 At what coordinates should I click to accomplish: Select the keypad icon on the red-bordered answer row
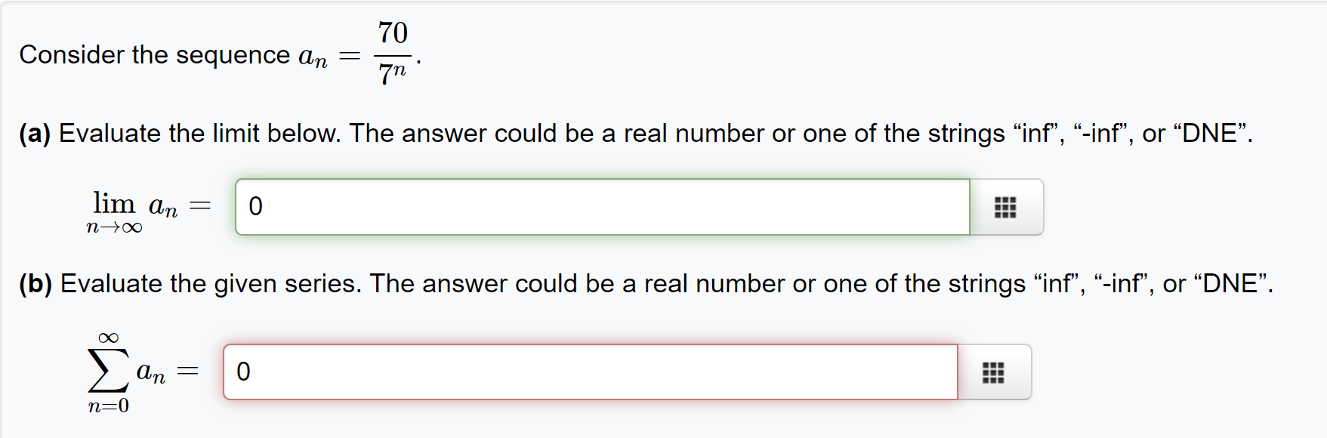pyautogui.click(x=993, y=371)
